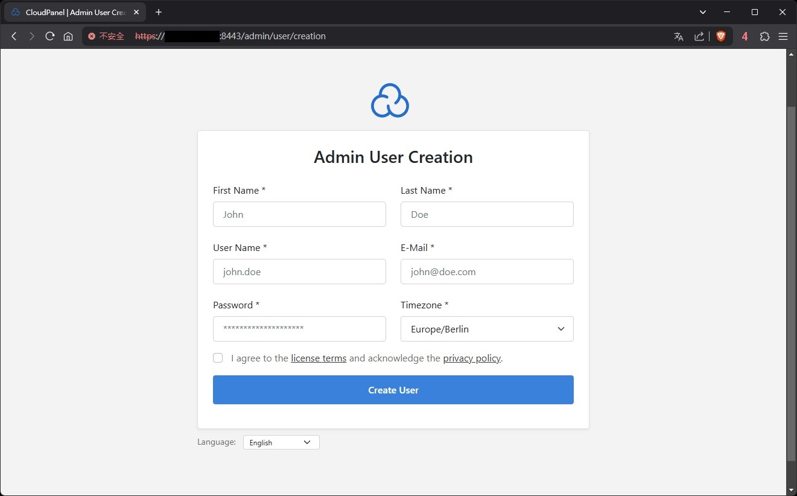Focus the Last Name field
Screen dimensions: 797x496
point(487,214)
